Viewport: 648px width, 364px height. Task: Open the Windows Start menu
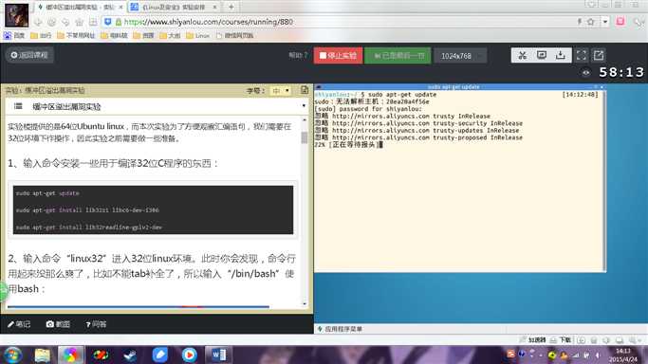point(12,355)
